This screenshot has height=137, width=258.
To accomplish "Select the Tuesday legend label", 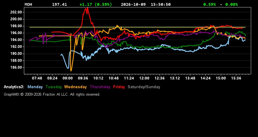I will [x=54, y=87].
